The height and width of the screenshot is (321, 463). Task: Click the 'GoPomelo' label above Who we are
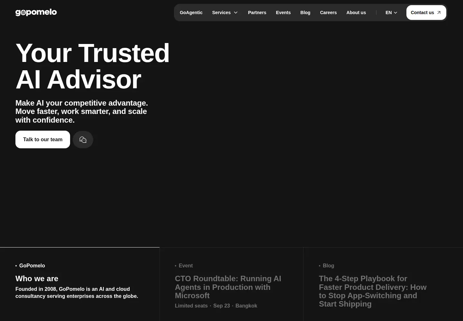32,265
